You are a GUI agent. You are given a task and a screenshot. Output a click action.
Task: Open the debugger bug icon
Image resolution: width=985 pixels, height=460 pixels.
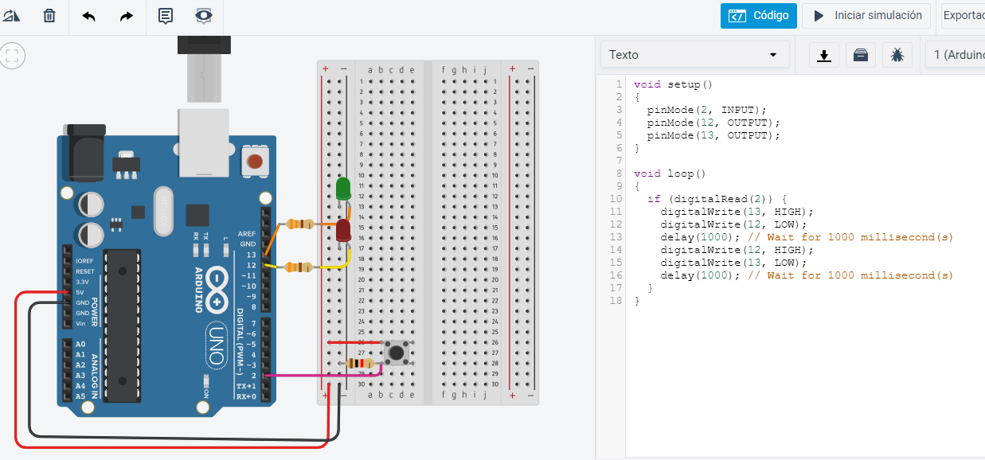pyautogui.click(x=897, y=55)
